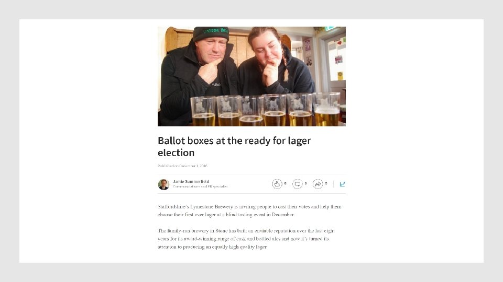Click Jamie Summerfield's profile photo

163,184
